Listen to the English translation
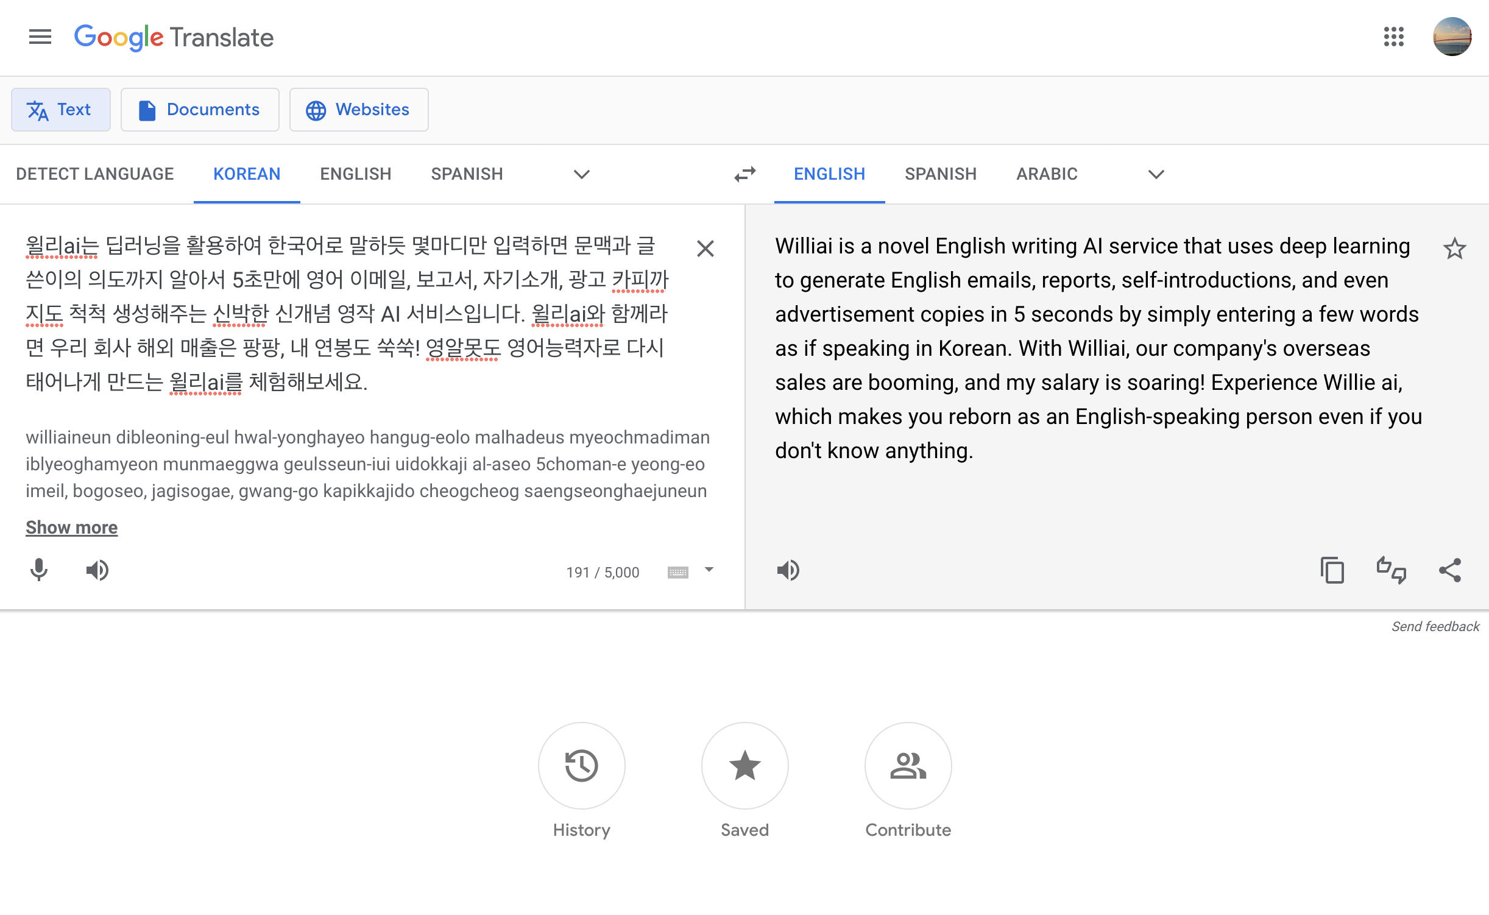 click(788, 570)
